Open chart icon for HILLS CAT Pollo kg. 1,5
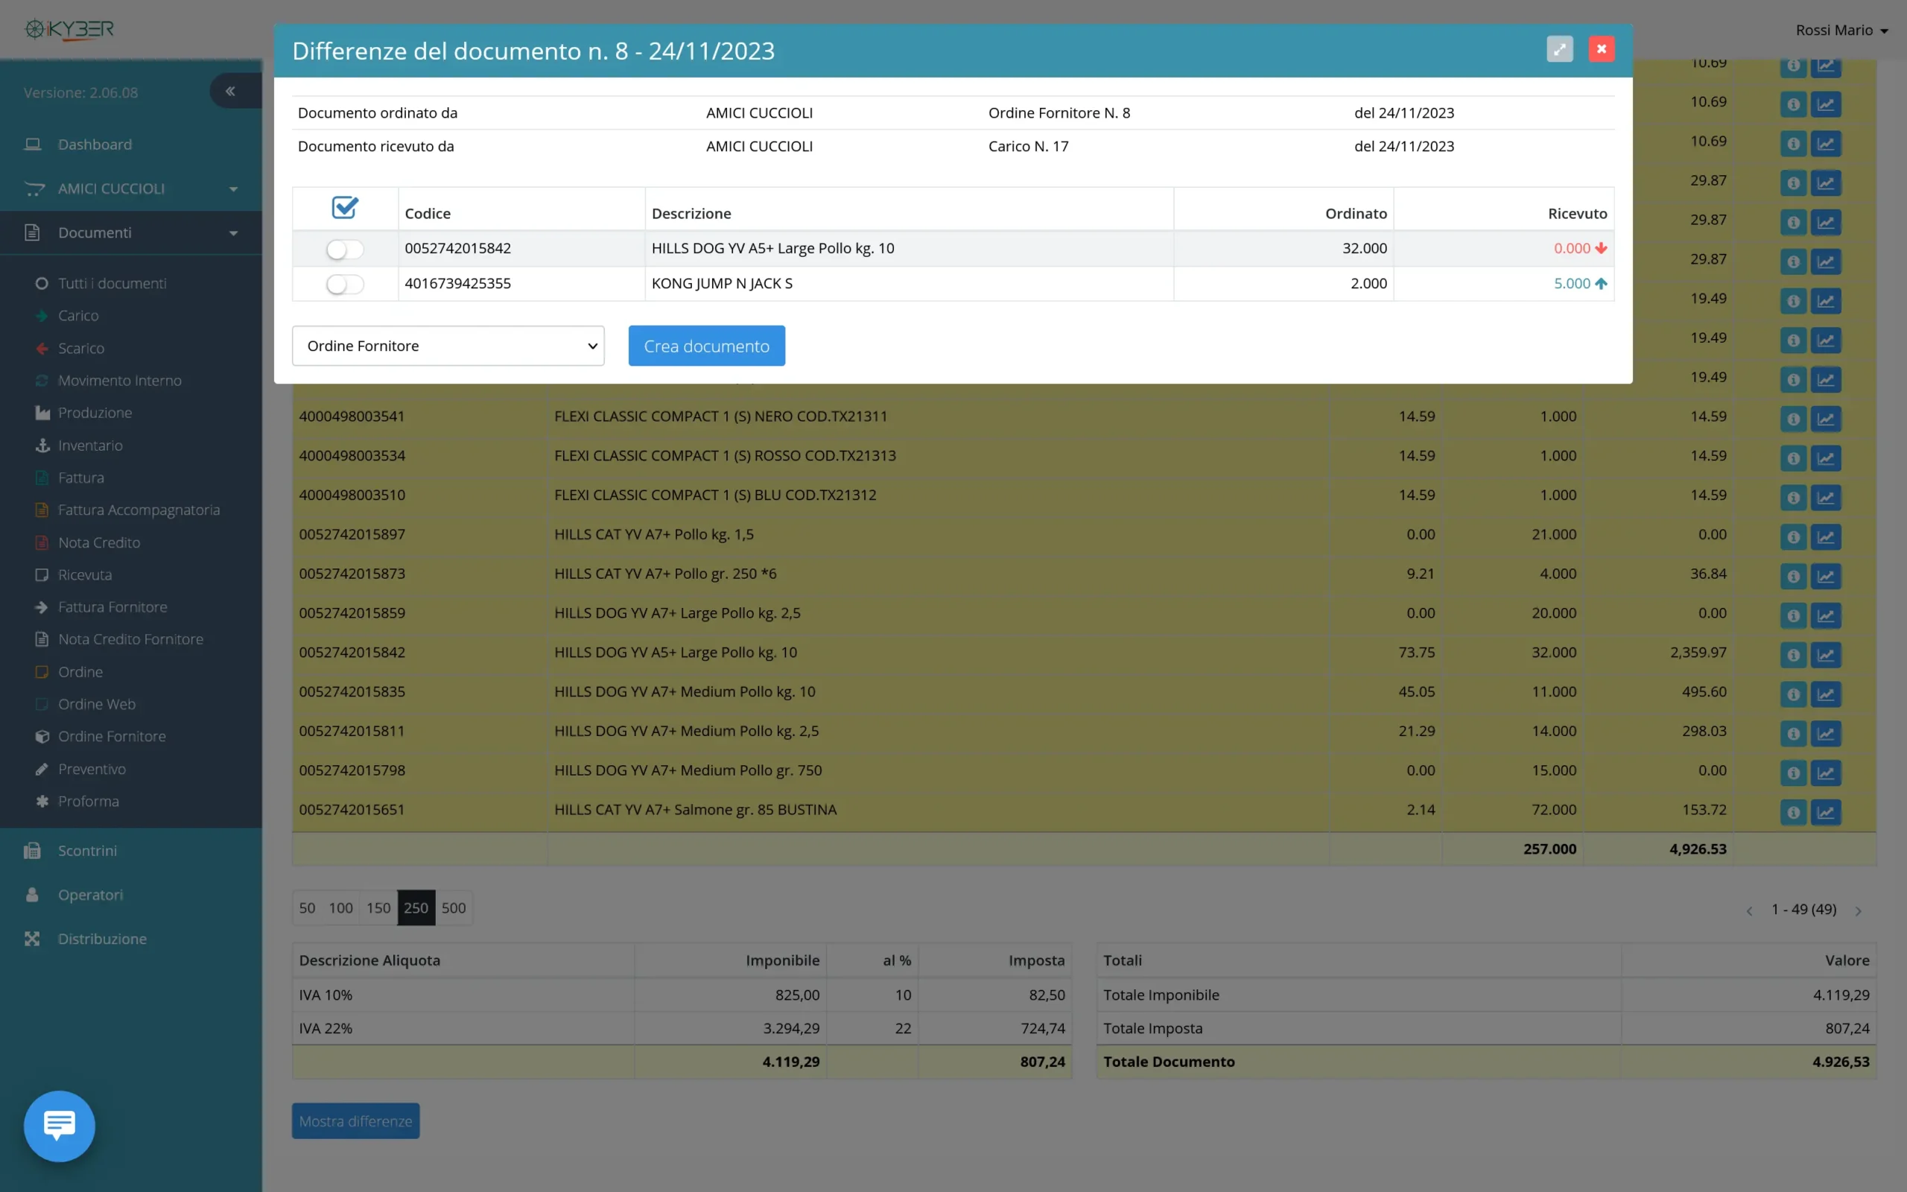 [1825, 537]
